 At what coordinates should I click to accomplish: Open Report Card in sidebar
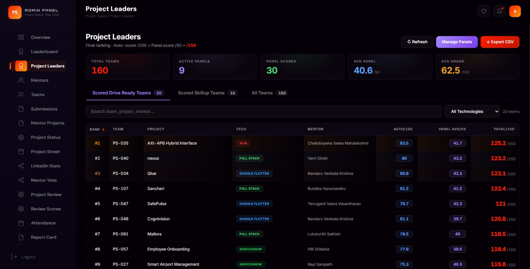point(44,237)
